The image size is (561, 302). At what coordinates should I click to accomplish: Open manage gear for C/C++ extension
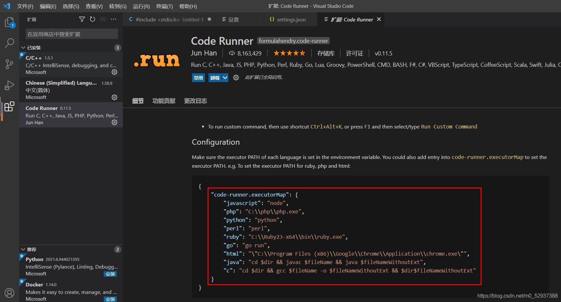click(114, 72)
